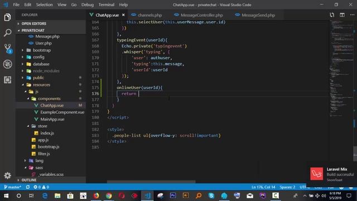Open the Go menu

(74, 4)
